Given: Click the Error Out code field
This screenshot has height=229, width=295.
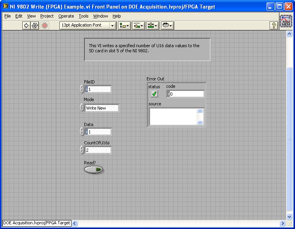Looking at the screenshot, I should [186, 94].
